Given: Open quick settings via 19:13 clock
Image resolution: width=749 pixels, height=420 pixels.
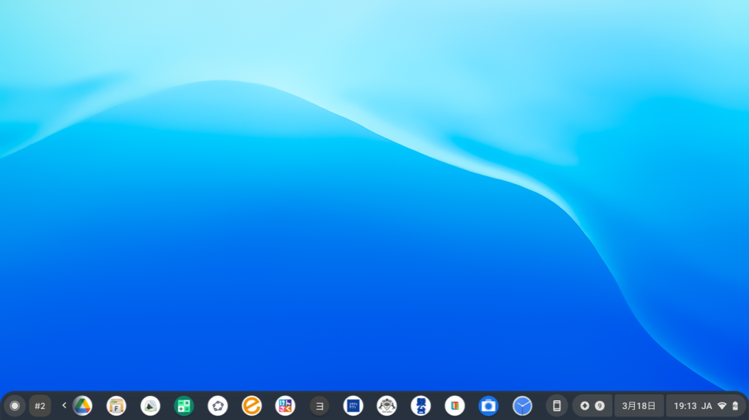Looking at the screenshot, I should click(x=685, y=406).
